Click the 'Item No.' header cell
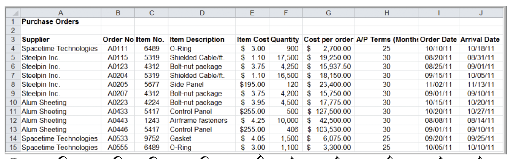 152,40
